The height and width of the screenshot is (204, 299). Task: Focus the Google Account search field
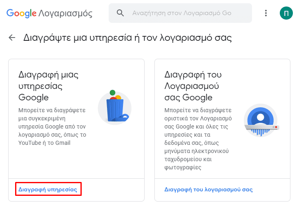point(180,13)
